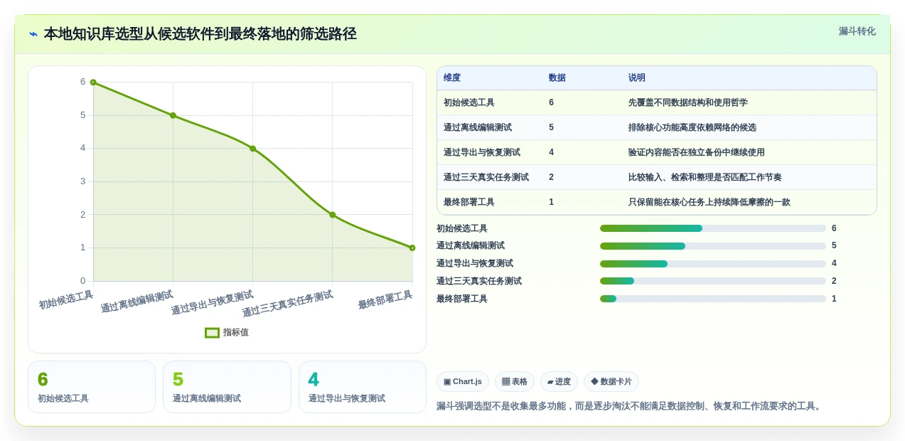Click the description 先覆盖不同数据结构和使用哲学
The height and width of the screenshot is (441, 905).
point(688,102)
